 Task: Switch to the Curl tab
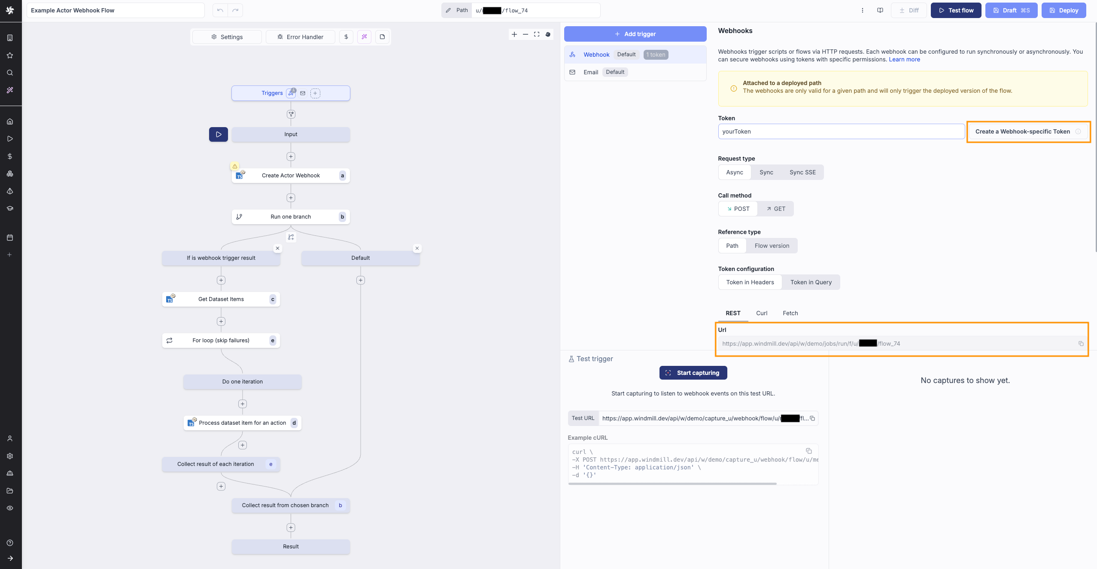(x=761, y=313)
